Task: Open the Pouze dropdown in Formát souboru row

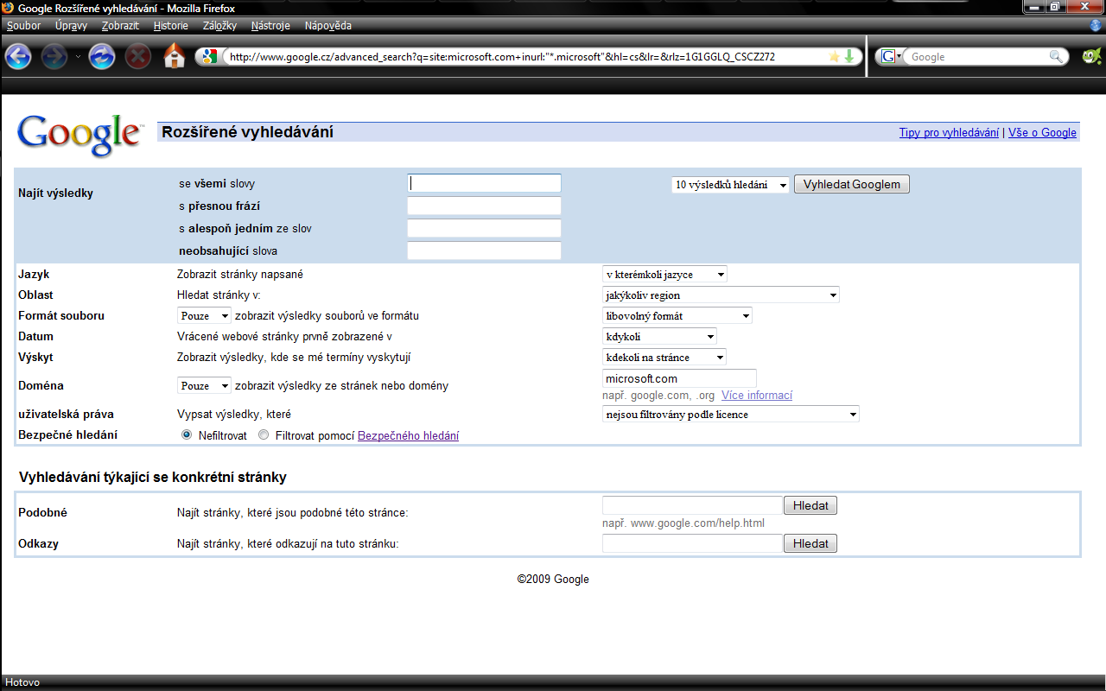Action: click(x=205, y=316)
